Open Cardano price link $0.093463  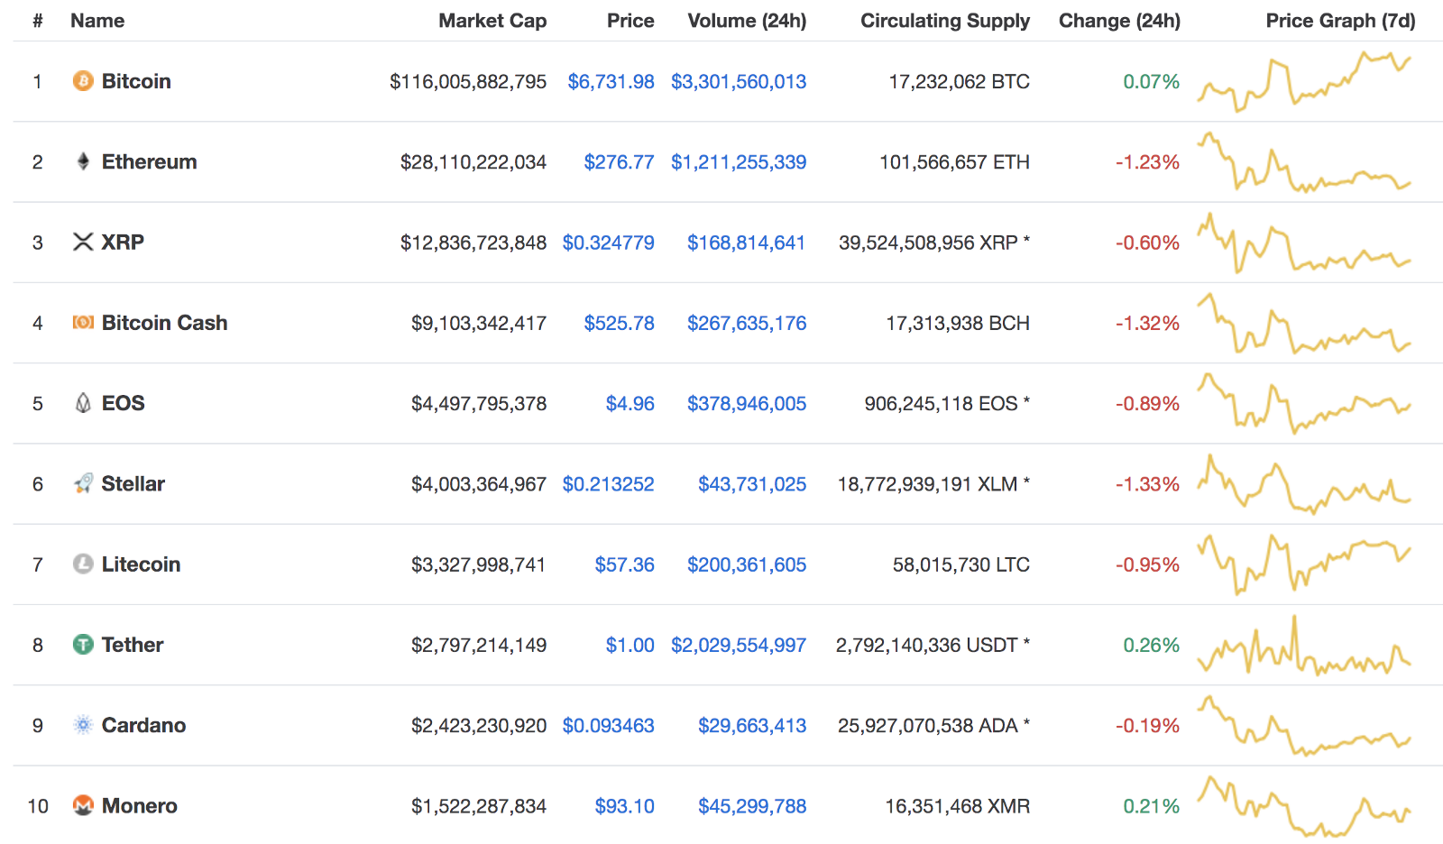click(608, 726)
